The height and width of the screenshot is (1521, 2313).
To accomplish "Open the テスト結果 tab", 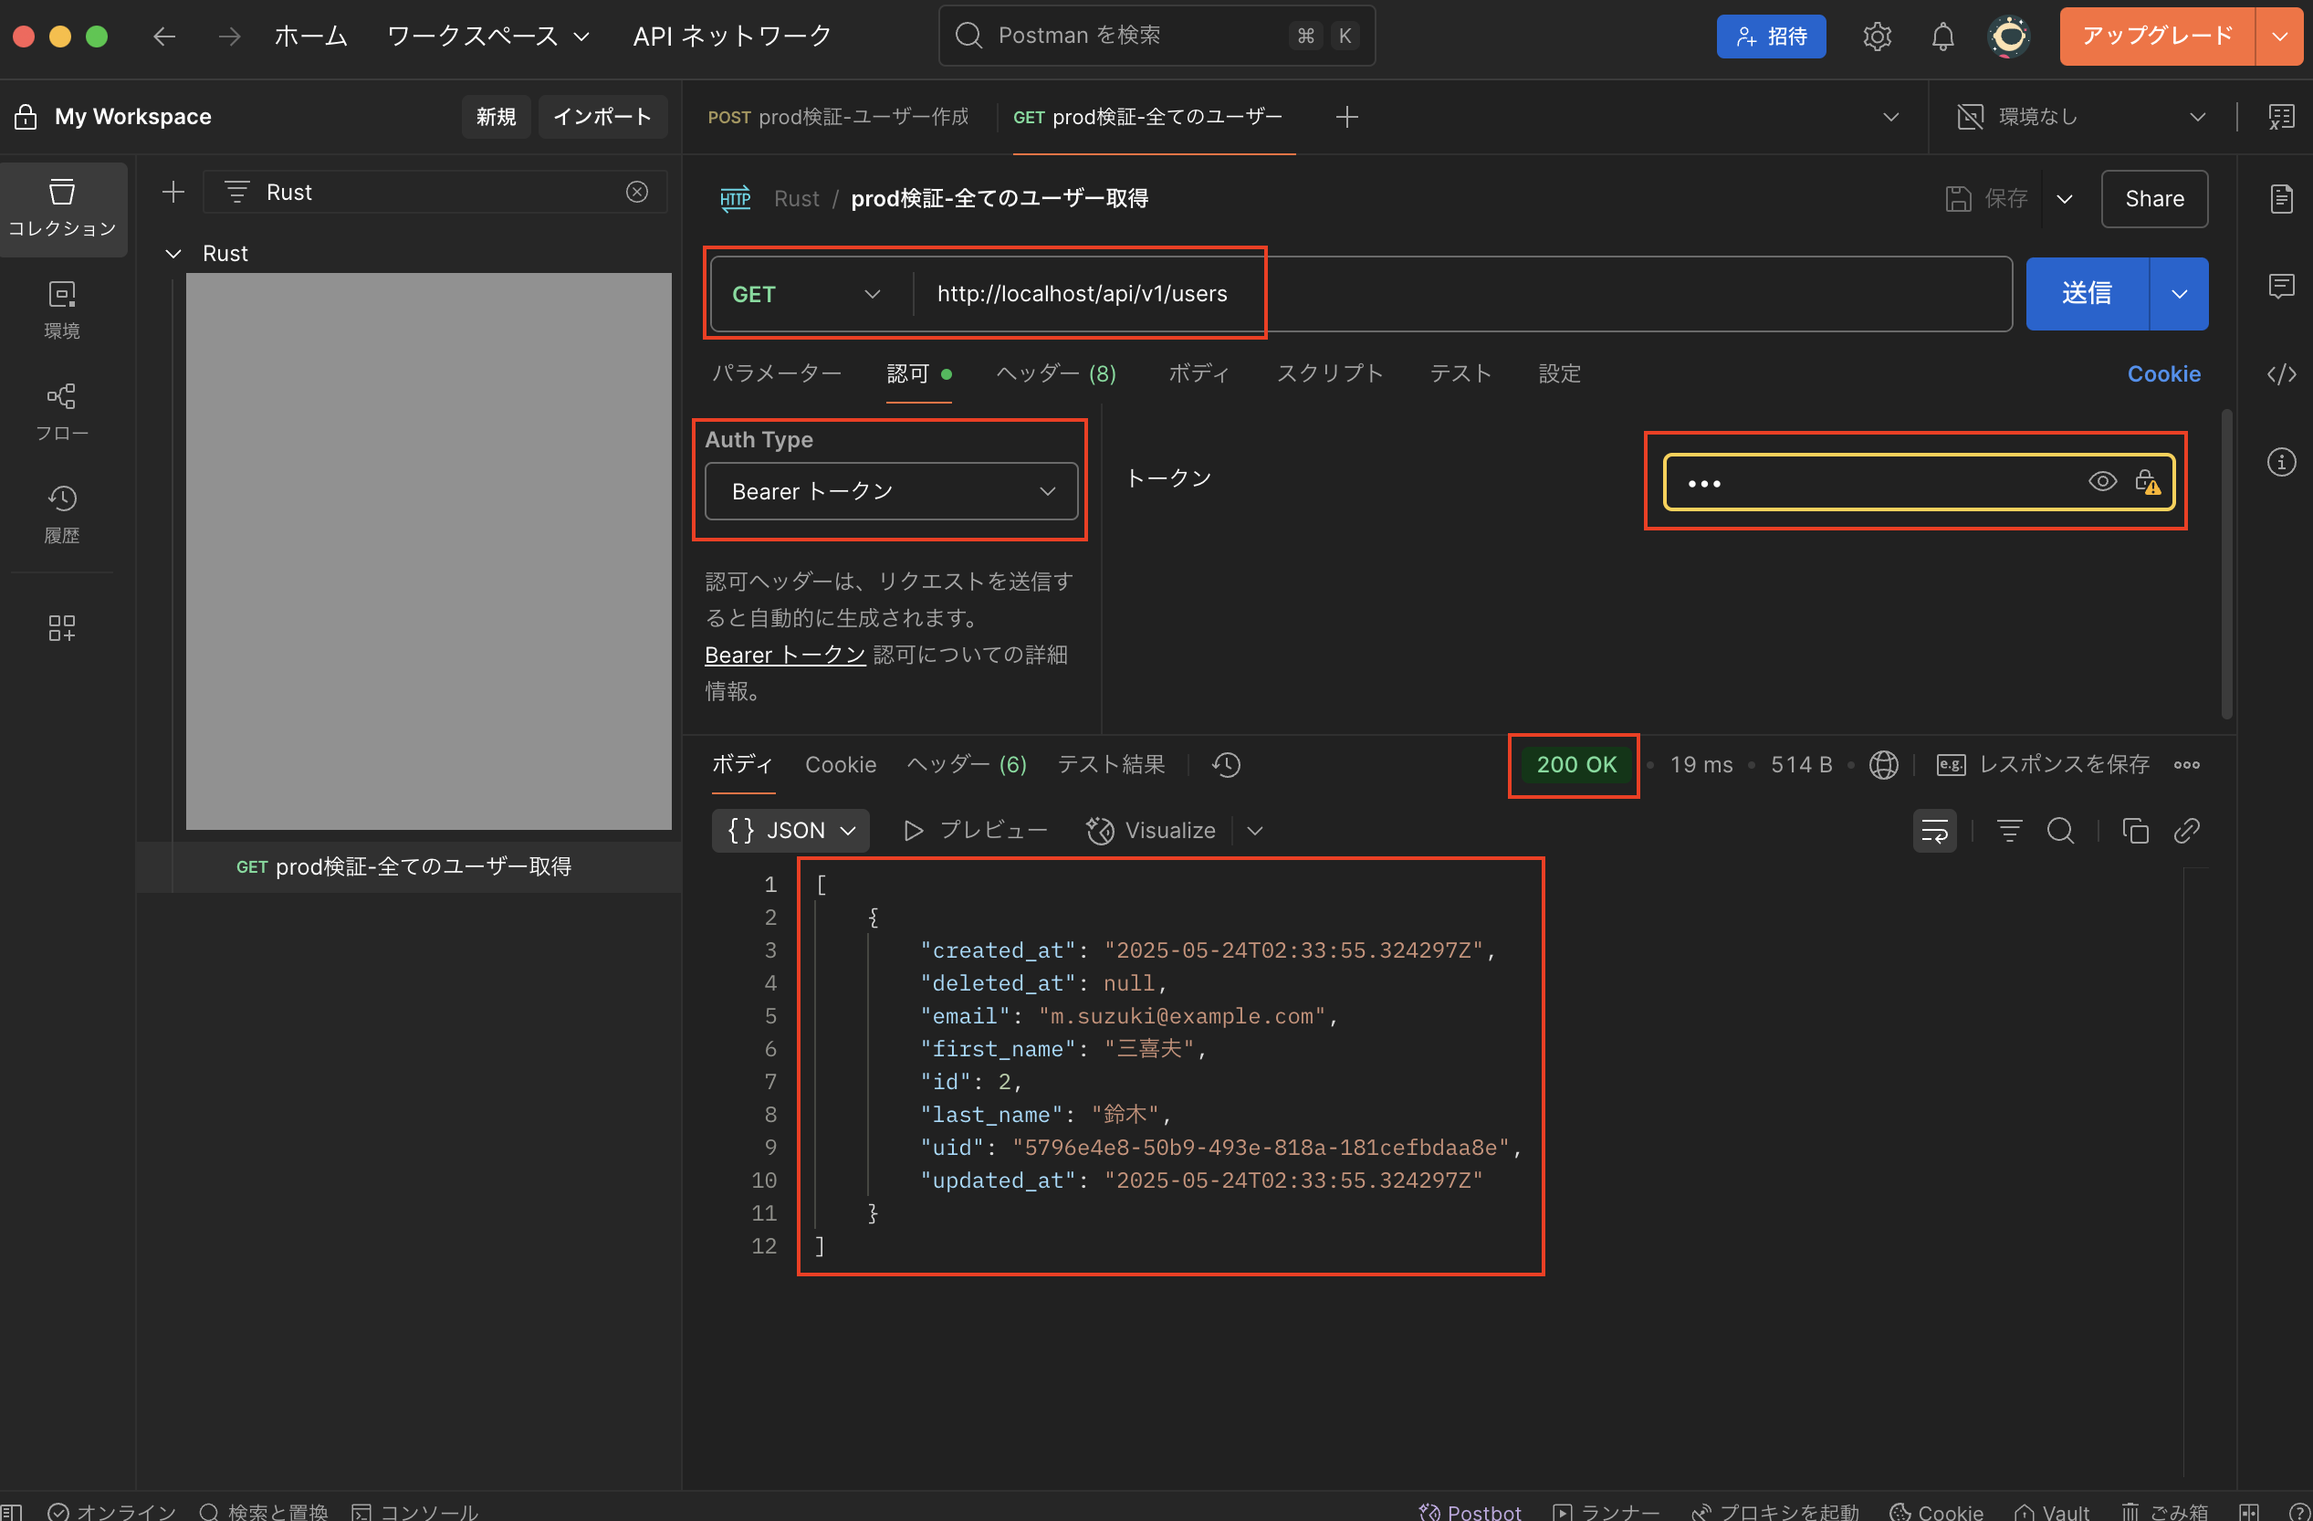I will click(x=1111, y=765).
